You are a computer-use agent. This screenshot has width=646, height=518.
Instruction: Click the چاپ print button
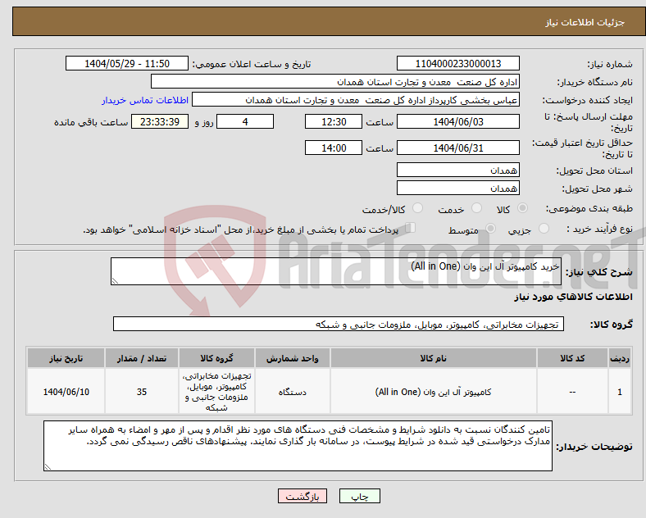[360, 496]
